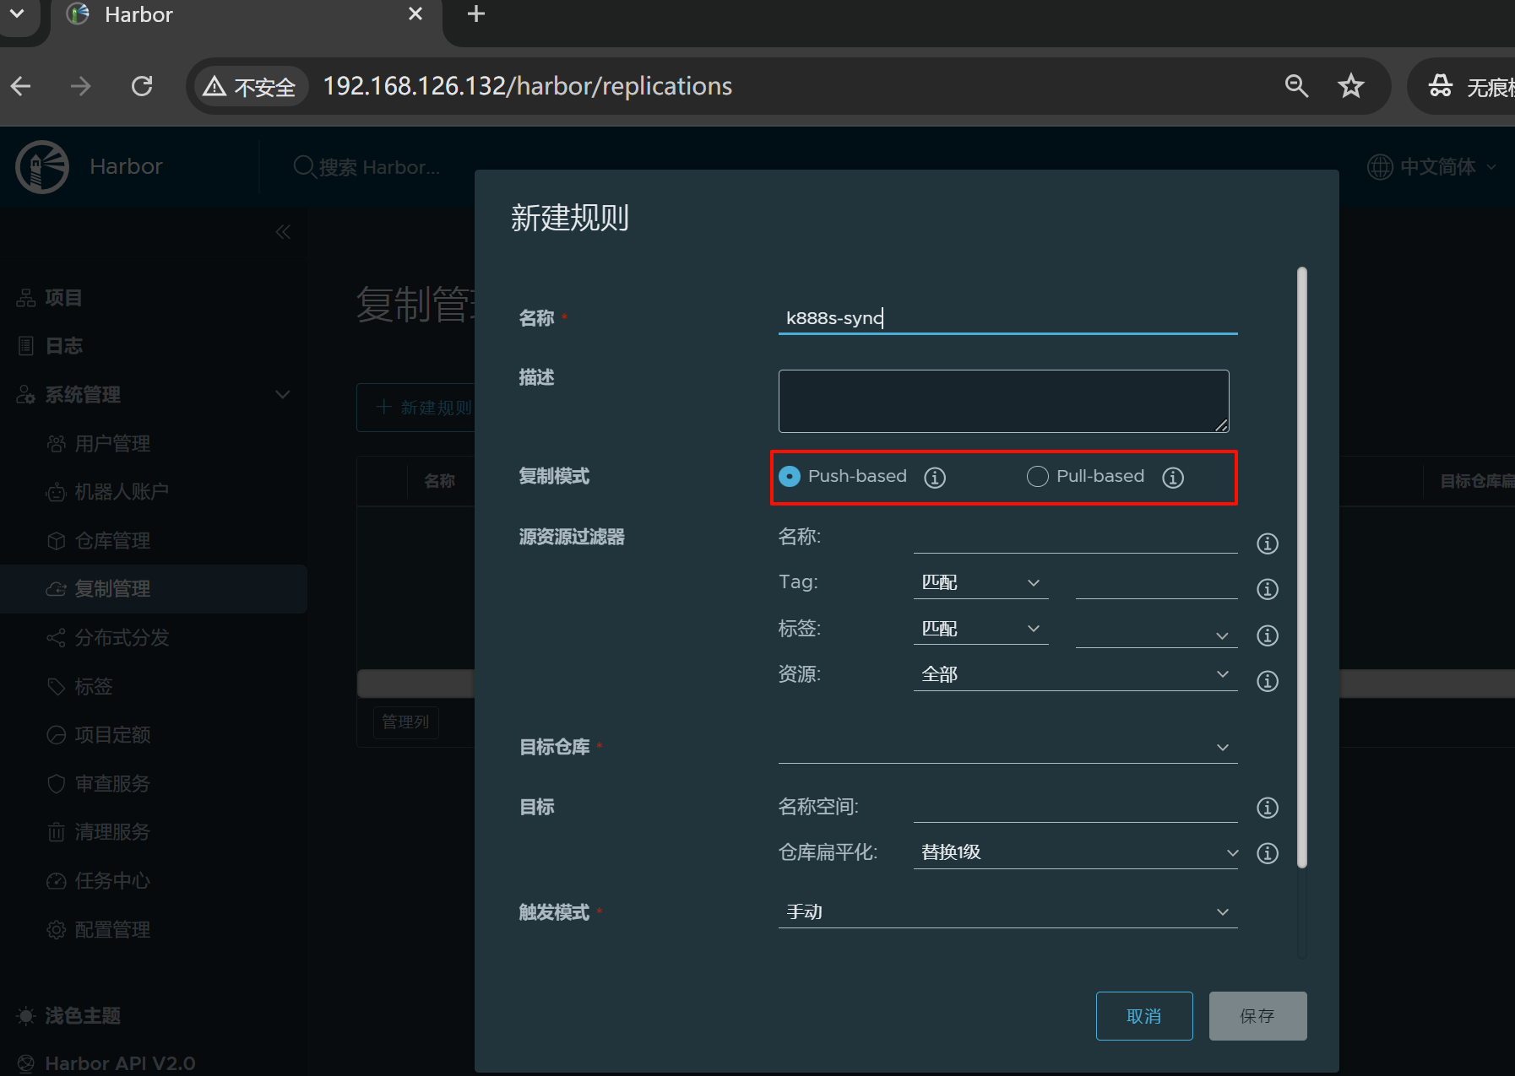Expand the 目标仓库 dropdown
Viewport: 1515px width, 1076px height.
click(x=1007, y=748)
